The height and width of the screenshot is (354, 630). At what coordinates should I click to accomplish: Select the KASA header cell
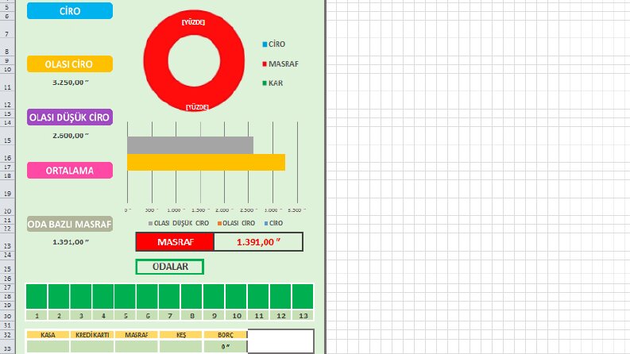[x=48, y=335]
